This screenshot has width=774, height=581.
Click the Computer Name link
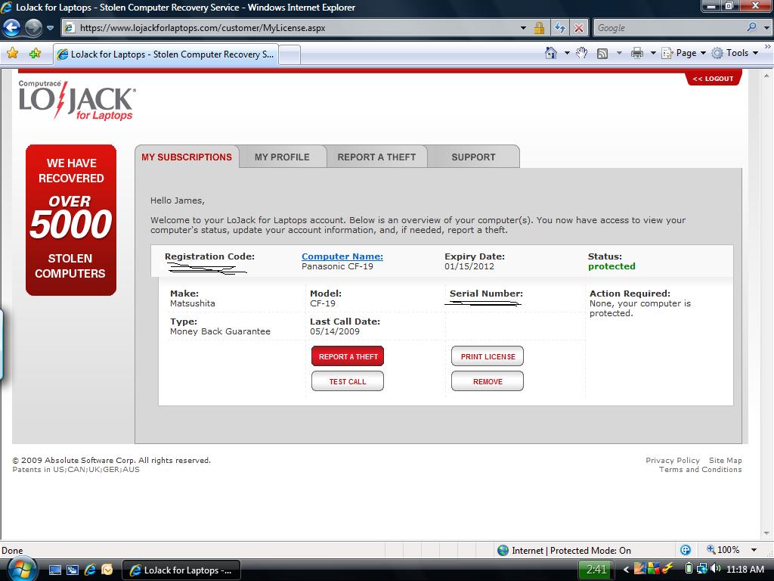coord(342,256)
